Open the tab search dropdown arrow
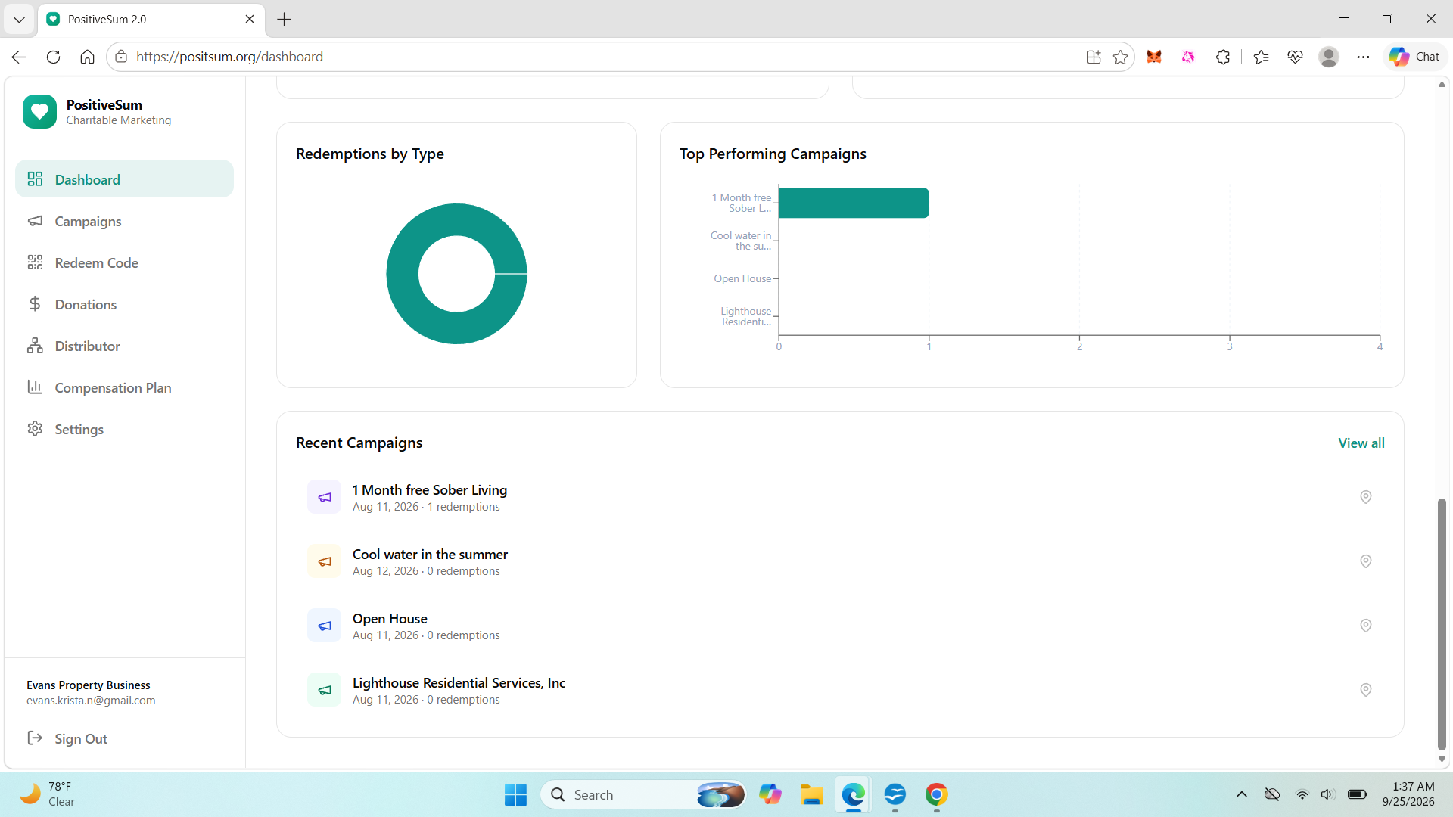Viewport: 1453px width, 817px height. coord(19,19)
